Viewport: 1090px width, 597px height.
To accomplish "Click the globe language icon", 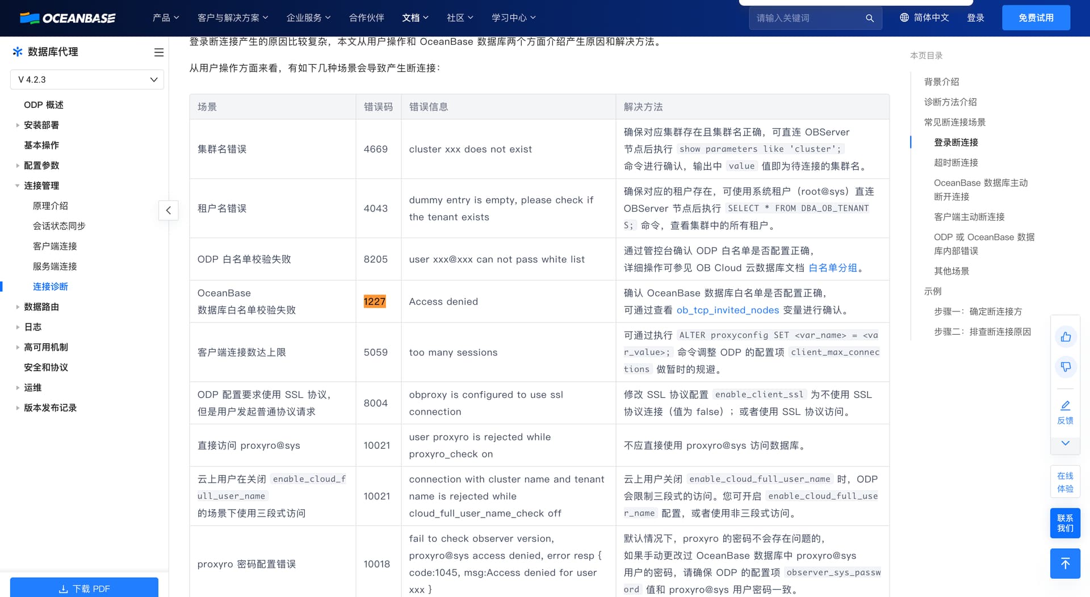I will (904, 18).
